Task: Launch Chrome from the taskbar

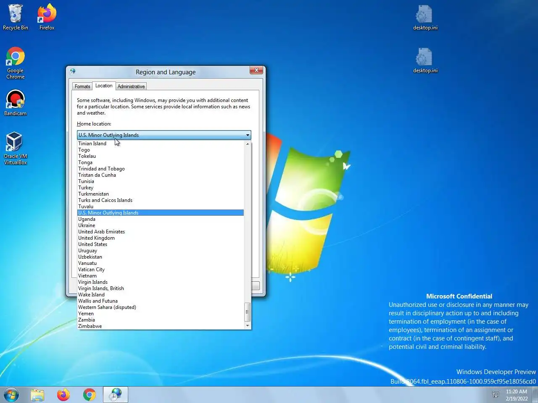Action: (x=89, y=395)
